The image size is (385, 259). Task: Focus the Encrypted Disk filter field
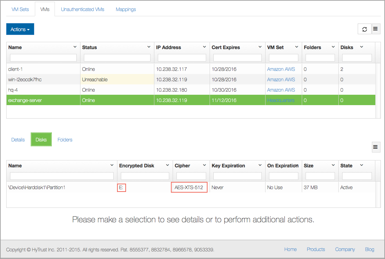pos(145,176)
